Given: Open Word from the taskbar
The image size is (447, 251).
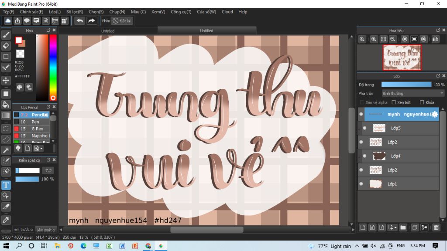Looking at the screenshot, I should pyautogui.click(x=122, y=246).
